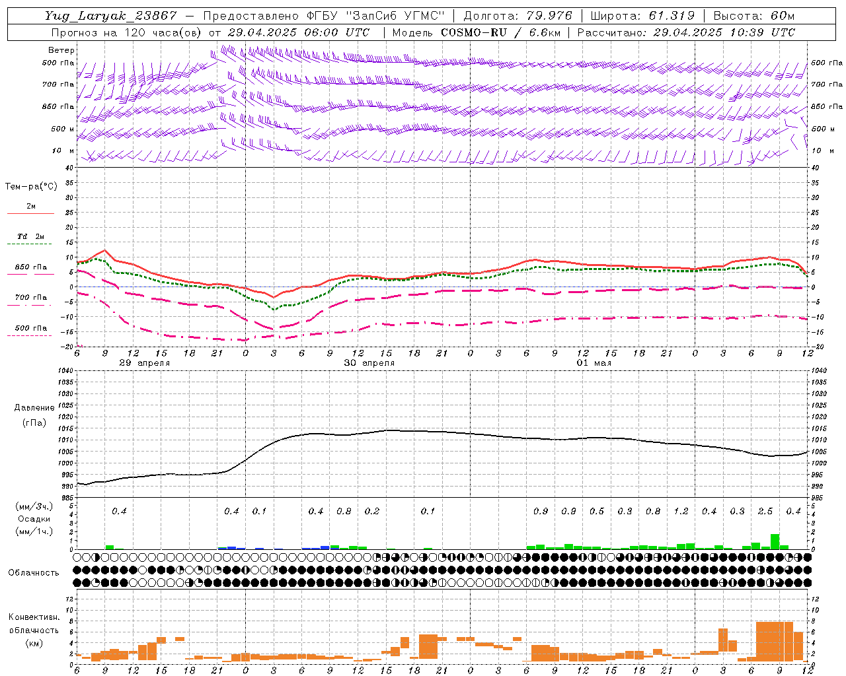Click the '2.5' three-hour precipitation value
The height and width of the screenshot is (676, 846).
click(765, 512)
